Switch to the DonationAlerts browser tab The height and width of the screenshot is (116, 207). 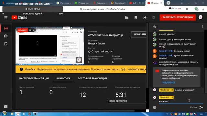pyautogui.click(x=118, y=3)
